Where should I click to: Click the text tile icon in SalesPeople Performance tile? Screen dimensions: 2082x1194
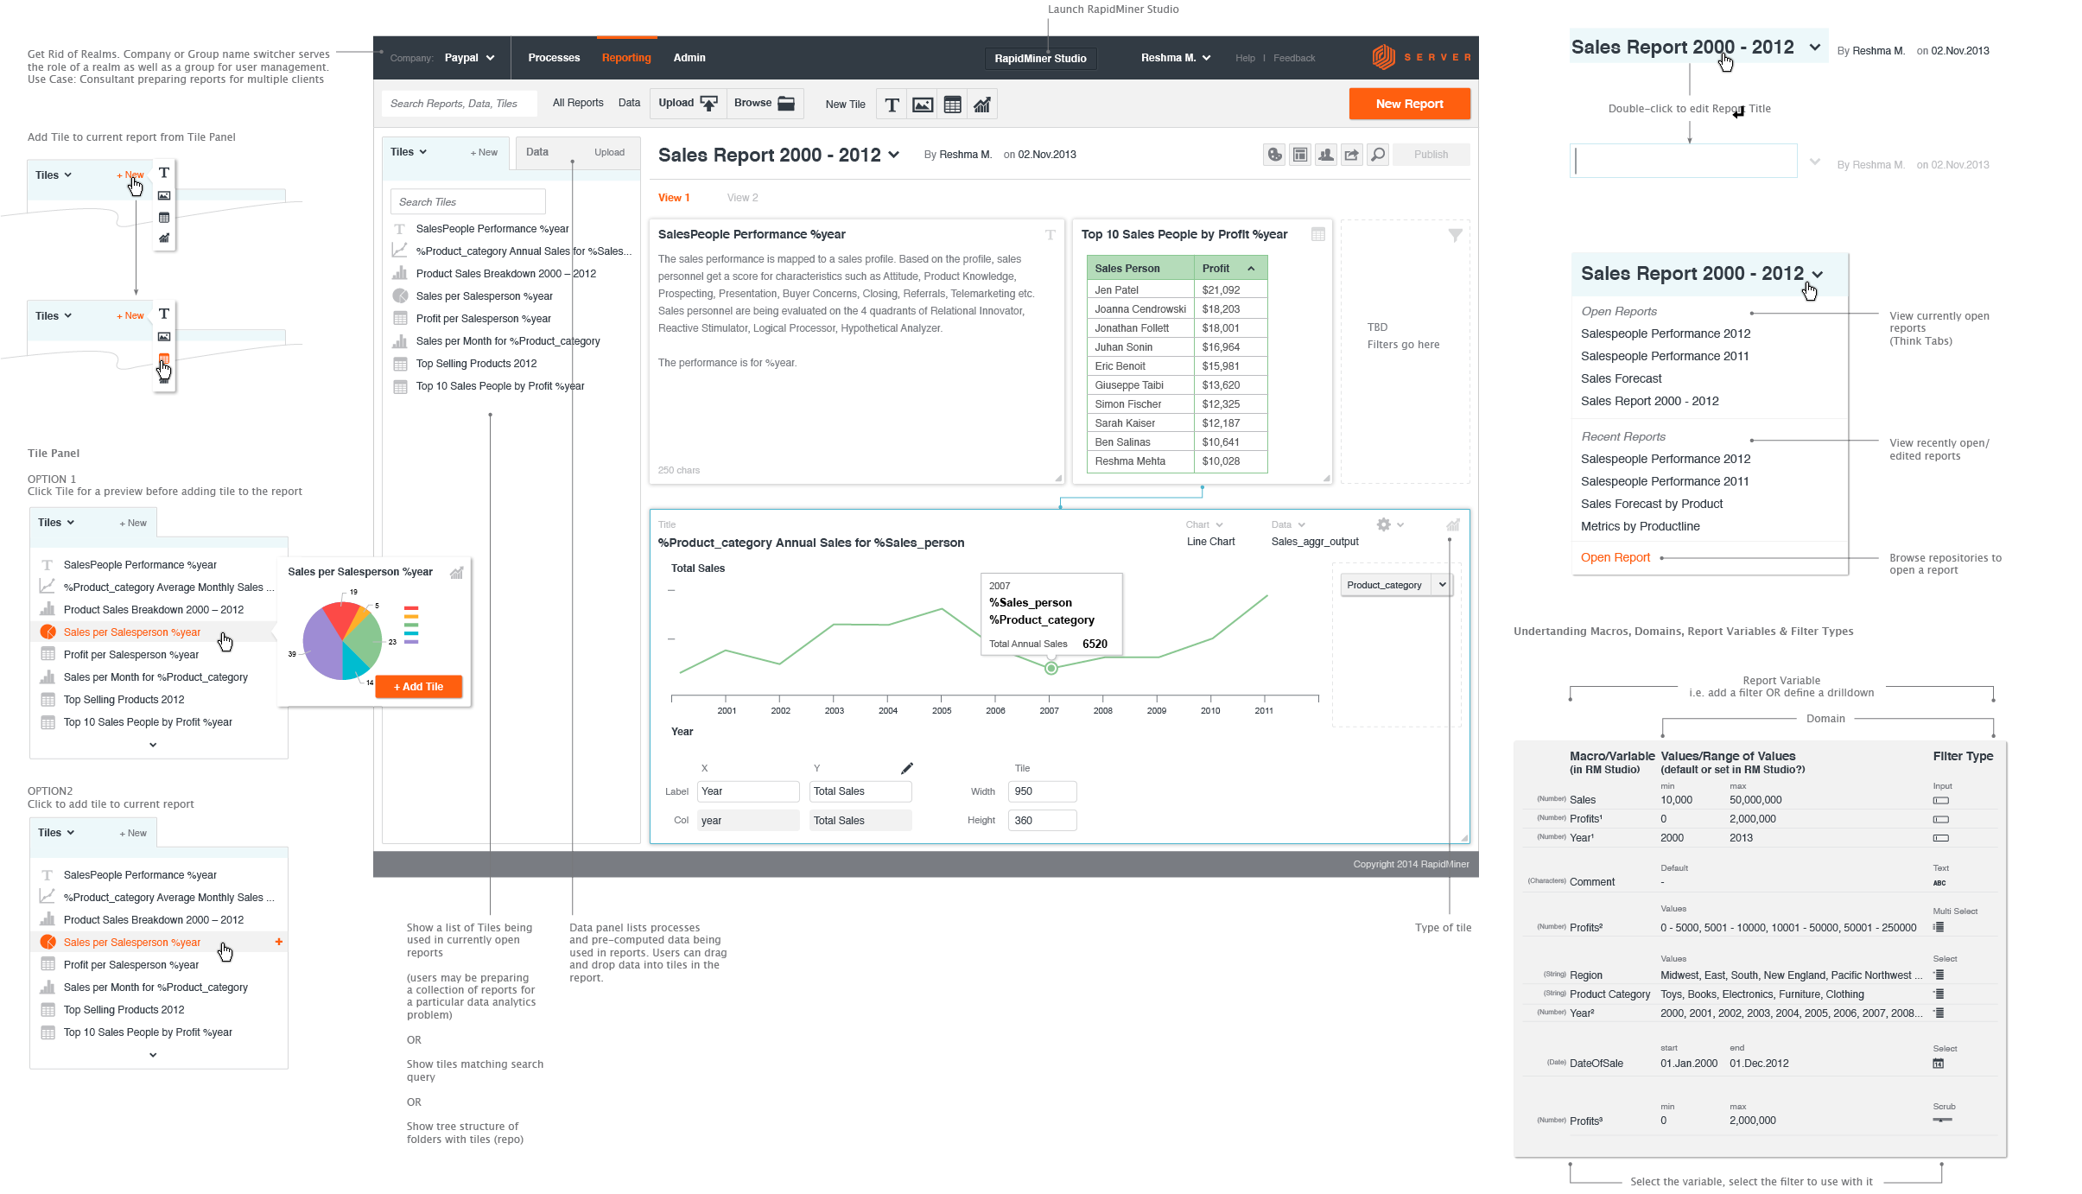(1051, 234)
